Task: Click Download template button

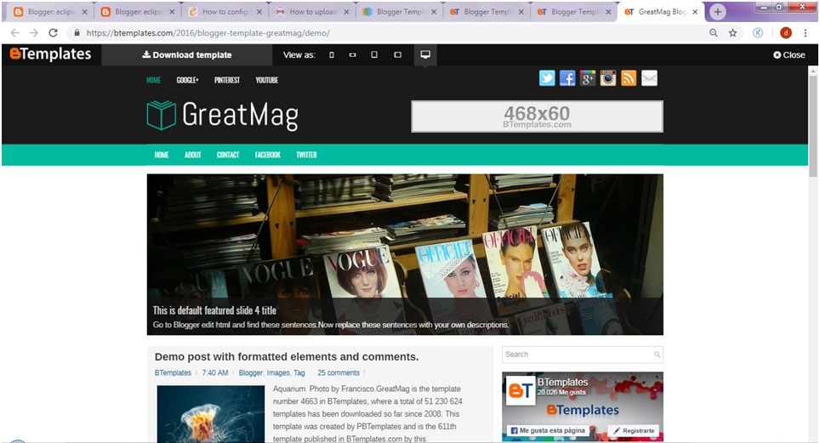Action: [x=186, y=55]
